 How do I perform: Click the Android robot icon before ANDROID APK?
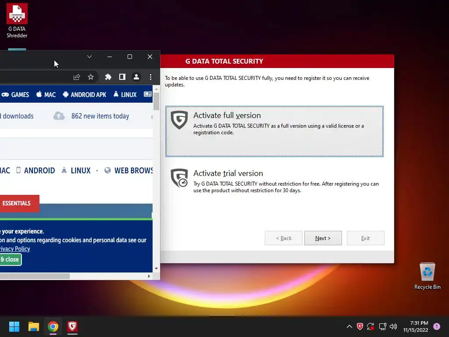(x=66, y=94)
